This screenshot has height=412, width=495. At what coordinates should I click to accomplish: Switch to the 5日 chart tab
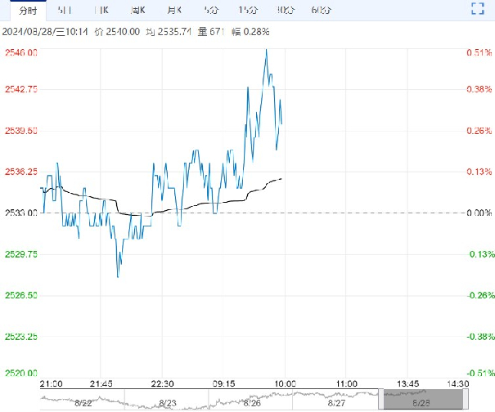click(x=65, y=10)
